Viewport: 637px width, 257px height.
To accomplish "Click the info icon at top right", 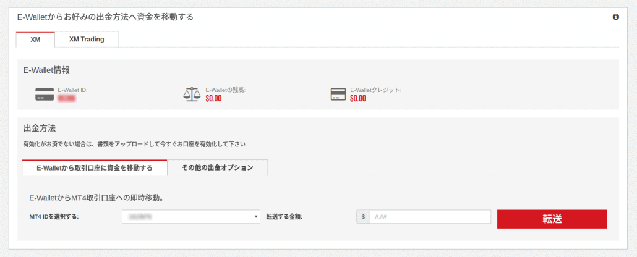I will tap(615, 17).
